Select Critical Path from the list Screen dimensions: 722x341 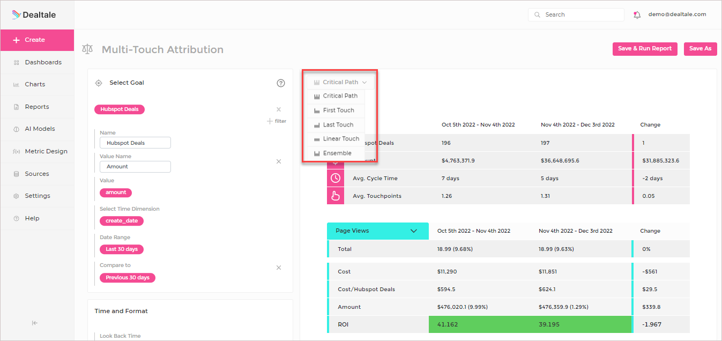click(x=336, y=96)
